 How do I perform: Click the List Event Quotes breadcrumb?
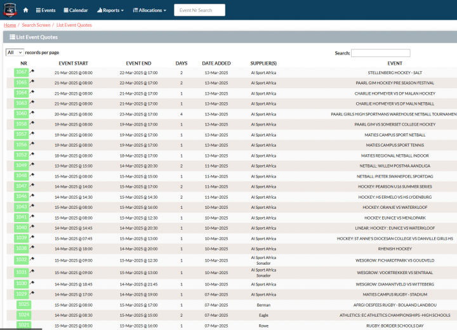click(x=74, y=25)
